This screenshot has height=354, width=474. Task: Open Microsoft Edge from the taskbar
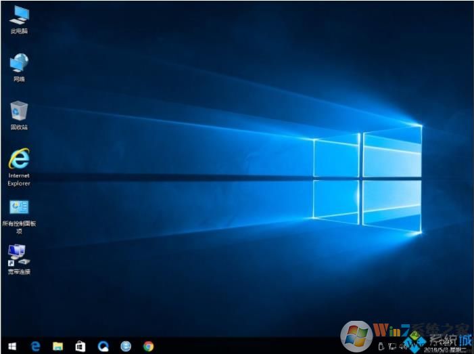36,346
